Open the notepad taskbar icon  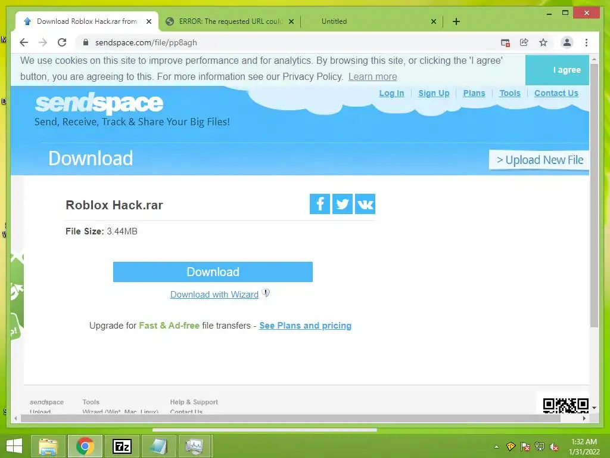pos(158,446)
